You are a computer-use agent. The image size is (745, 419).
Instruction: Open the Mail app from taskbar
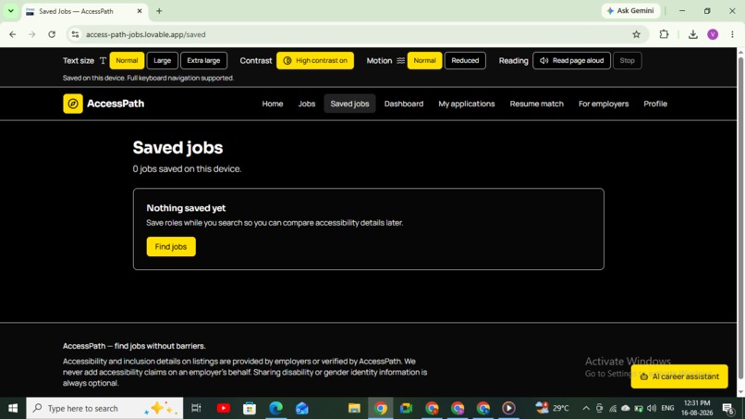(301, 408)
